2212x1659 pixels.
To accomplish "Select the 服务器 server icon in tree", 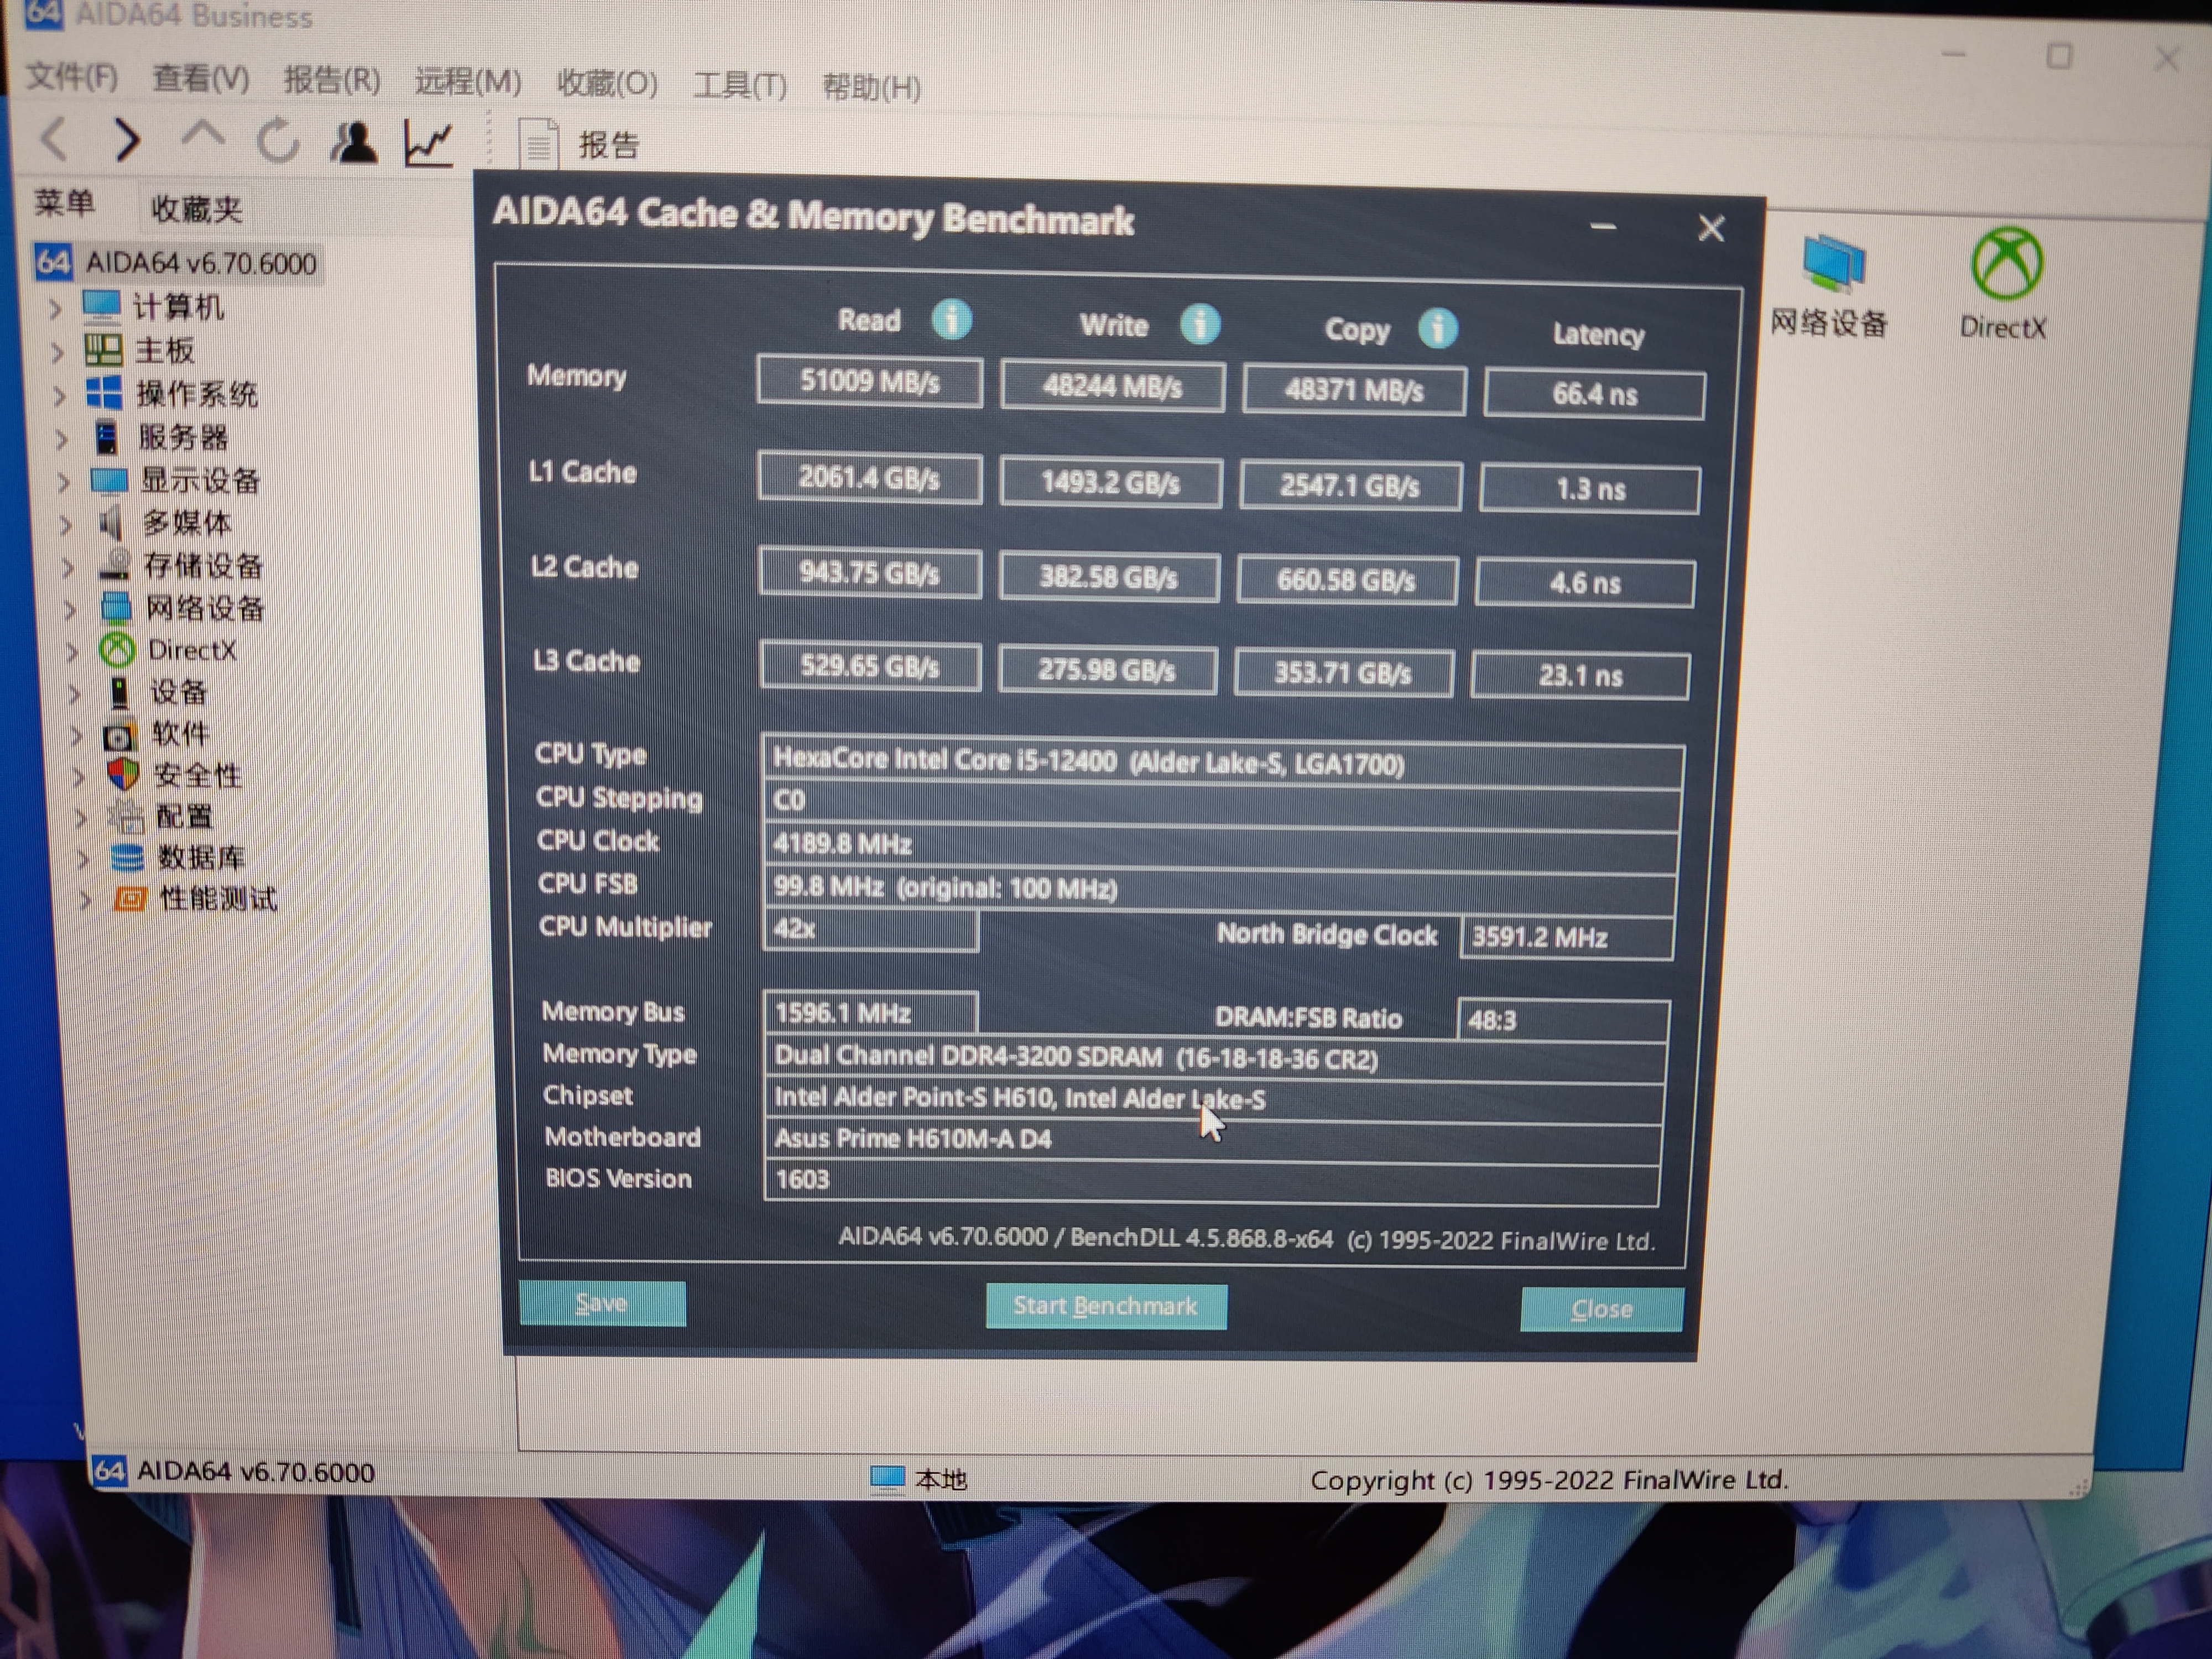I will 106,436.
